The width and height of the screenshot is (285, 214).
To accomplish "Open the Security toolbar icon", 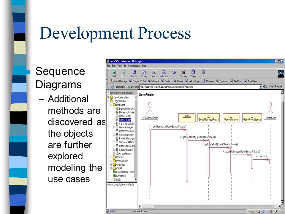I will pyautogui.click(x=183, y=73).
